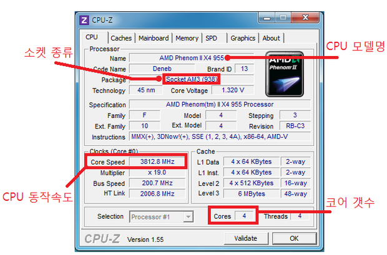
Task: Click the Core Speed value 3812.8 MHz
Action: click(157, 161)
